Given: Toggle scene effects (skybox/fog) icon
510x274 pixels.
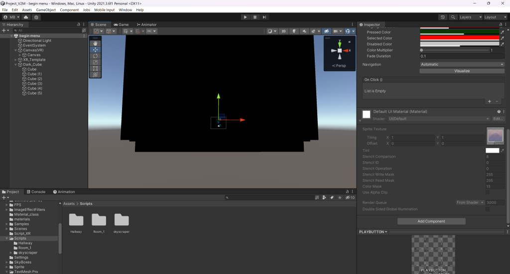Looking at the screenshot, I should click(313, 31).
